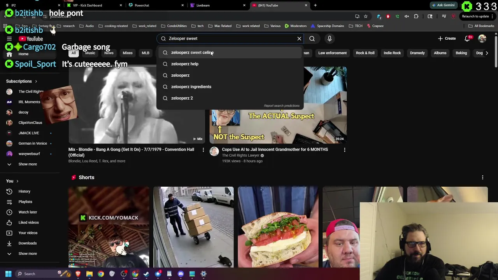Click the YouTube logo

[x=31, y=39]
